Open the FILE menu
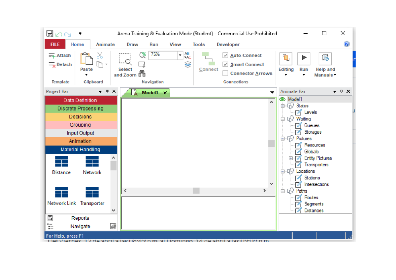 [55, 45]
